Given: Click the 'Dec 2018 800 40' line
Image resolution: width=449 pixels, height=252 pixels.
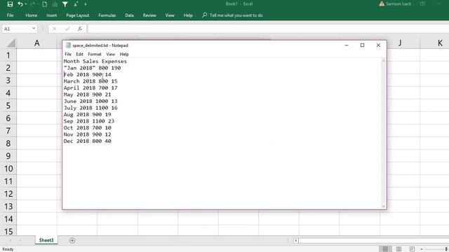Looking at the screenshot, I should (x=87, y=141).
